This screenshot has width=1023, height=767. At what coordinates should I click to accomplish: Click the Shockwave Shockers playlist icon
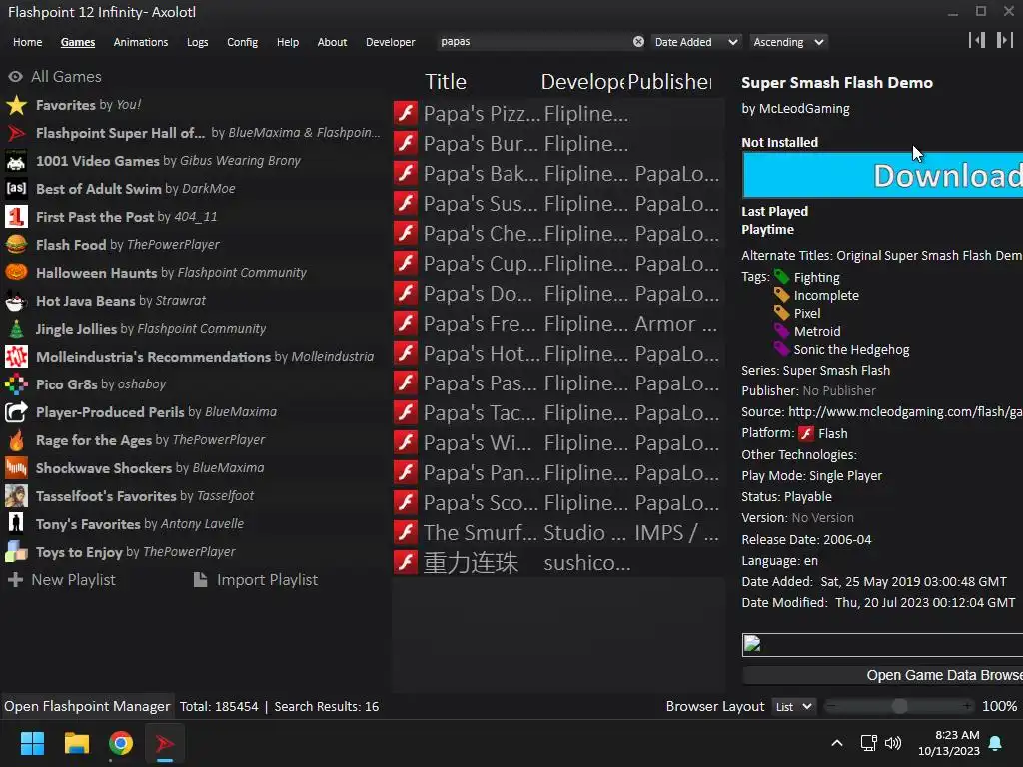16,468
